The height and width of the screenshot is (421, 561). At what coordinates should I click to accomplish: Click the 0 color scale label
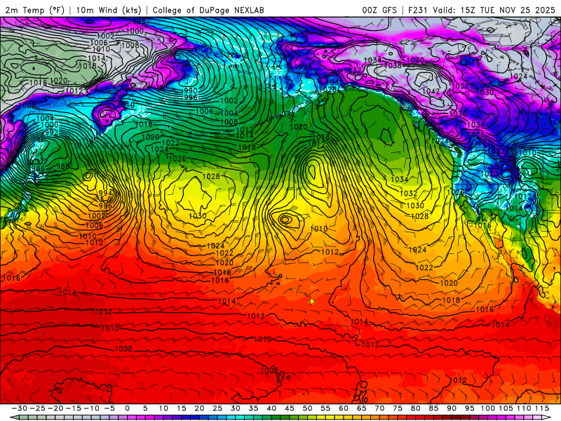coord(128,408)
